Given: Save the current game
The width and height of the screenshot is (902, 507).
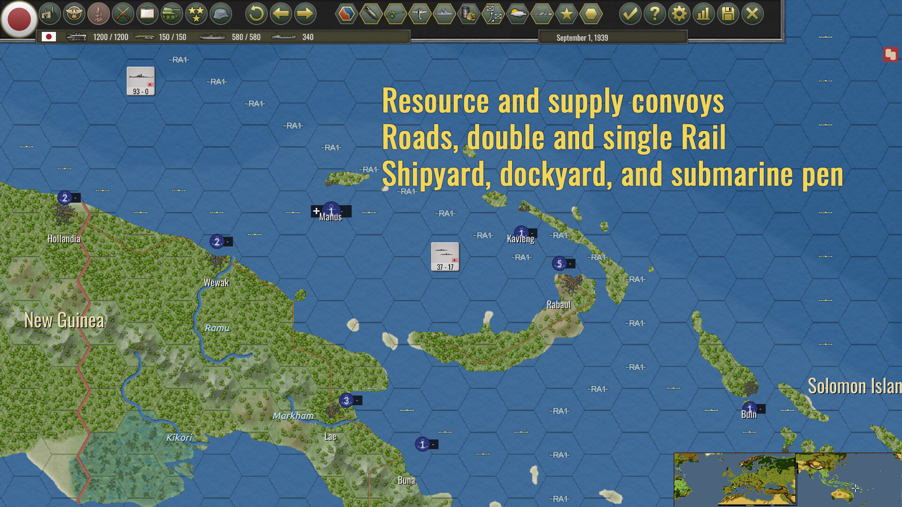Looking at the screenshot, I should pyautogui.click(x=728, y=14).
